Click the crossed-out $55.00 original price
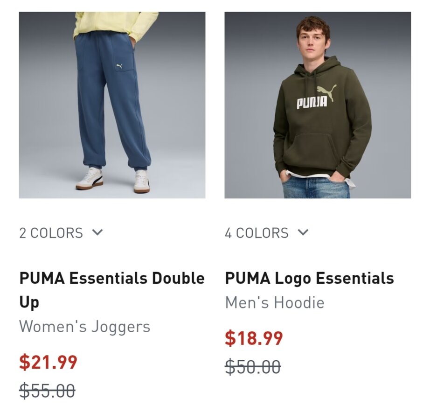This screenshot has height=420, width=430. 47,391
